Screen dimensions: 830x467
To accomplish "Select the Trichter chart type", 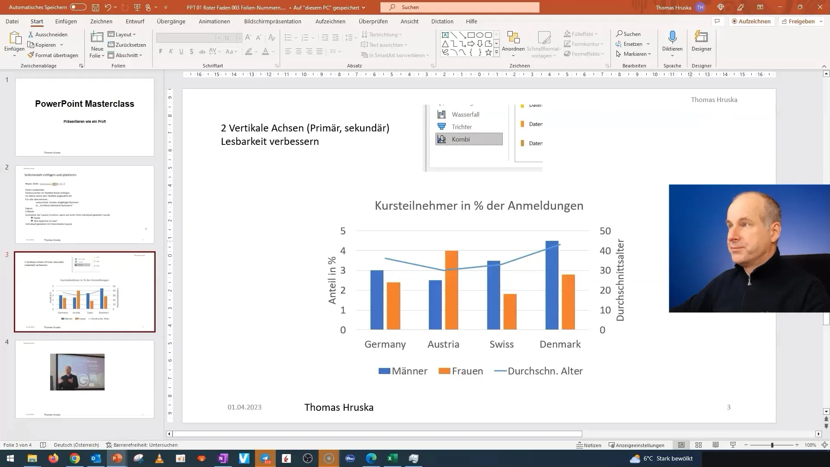I will pyautogui.click(x=462, y=127).
